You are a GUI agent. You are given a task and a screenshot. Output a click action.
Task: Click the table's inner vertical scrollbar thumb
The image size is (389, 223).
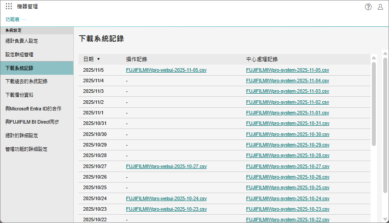374,103
